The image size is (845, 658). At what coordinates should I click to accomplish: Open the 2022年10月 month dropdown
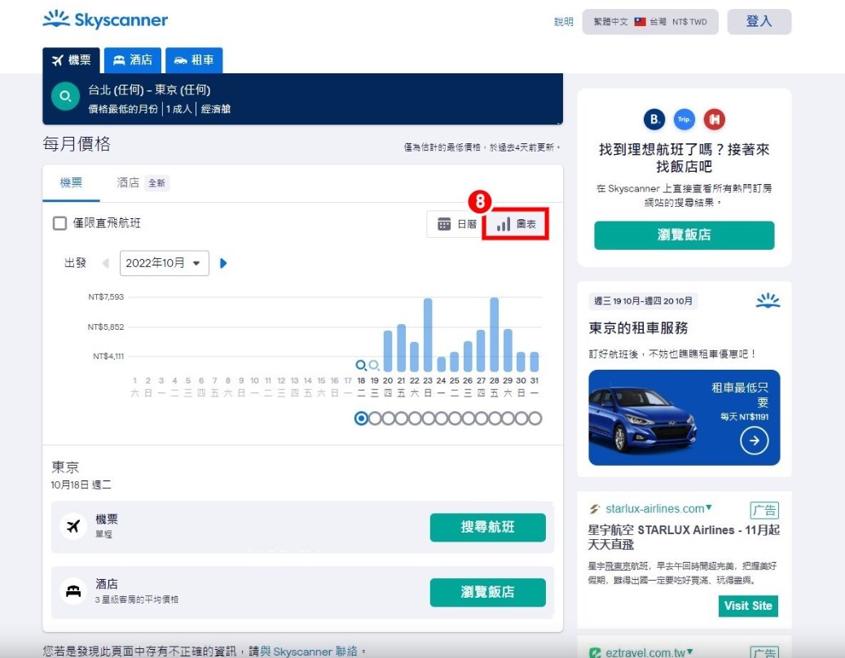click(164, 263)
